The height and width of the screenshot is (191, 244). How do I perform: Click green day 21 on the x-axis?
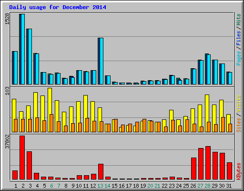(x=157, y=186)
